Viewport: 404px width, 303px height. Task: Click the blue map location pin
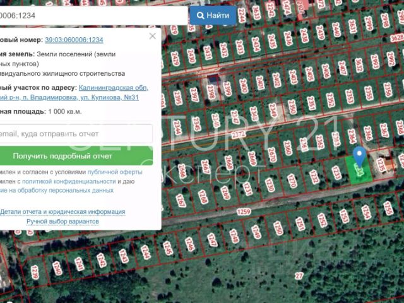click(359, 156)
